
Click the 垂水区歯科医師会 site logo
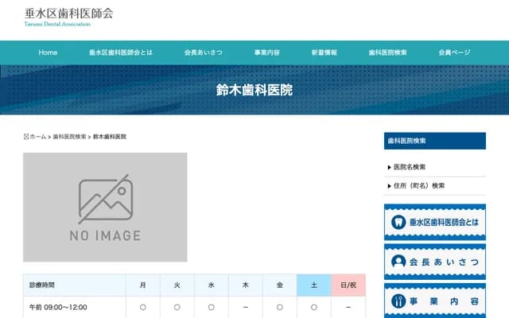pyautogui.click(x=68, y=16)
